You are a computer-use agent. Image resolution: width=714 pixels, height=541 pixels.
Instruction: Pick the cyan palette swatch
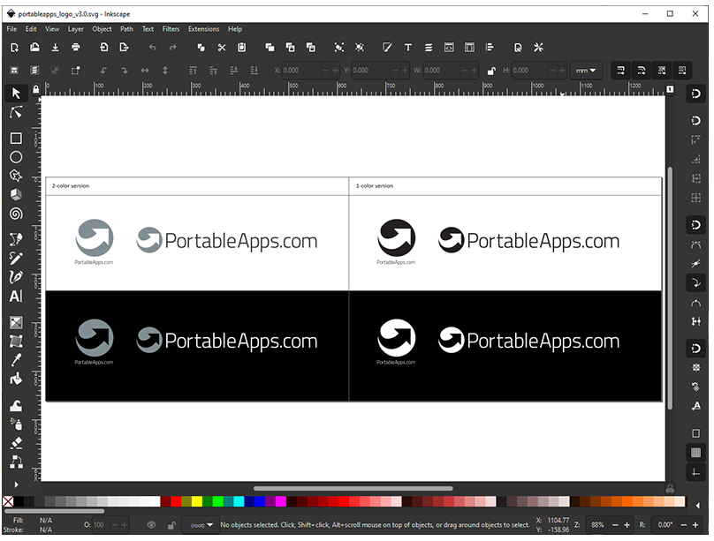(x=239, y=501)
